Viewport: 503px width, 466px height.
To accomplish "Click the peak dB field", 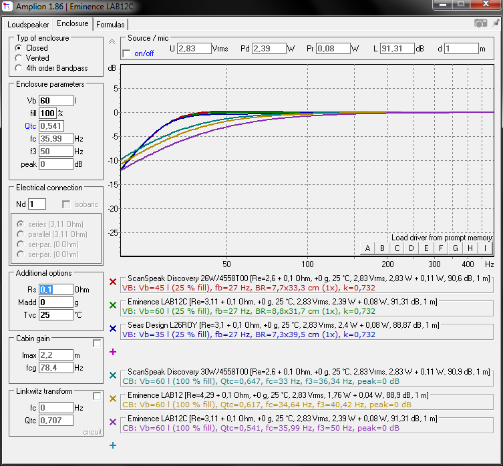I will (56, 164).
